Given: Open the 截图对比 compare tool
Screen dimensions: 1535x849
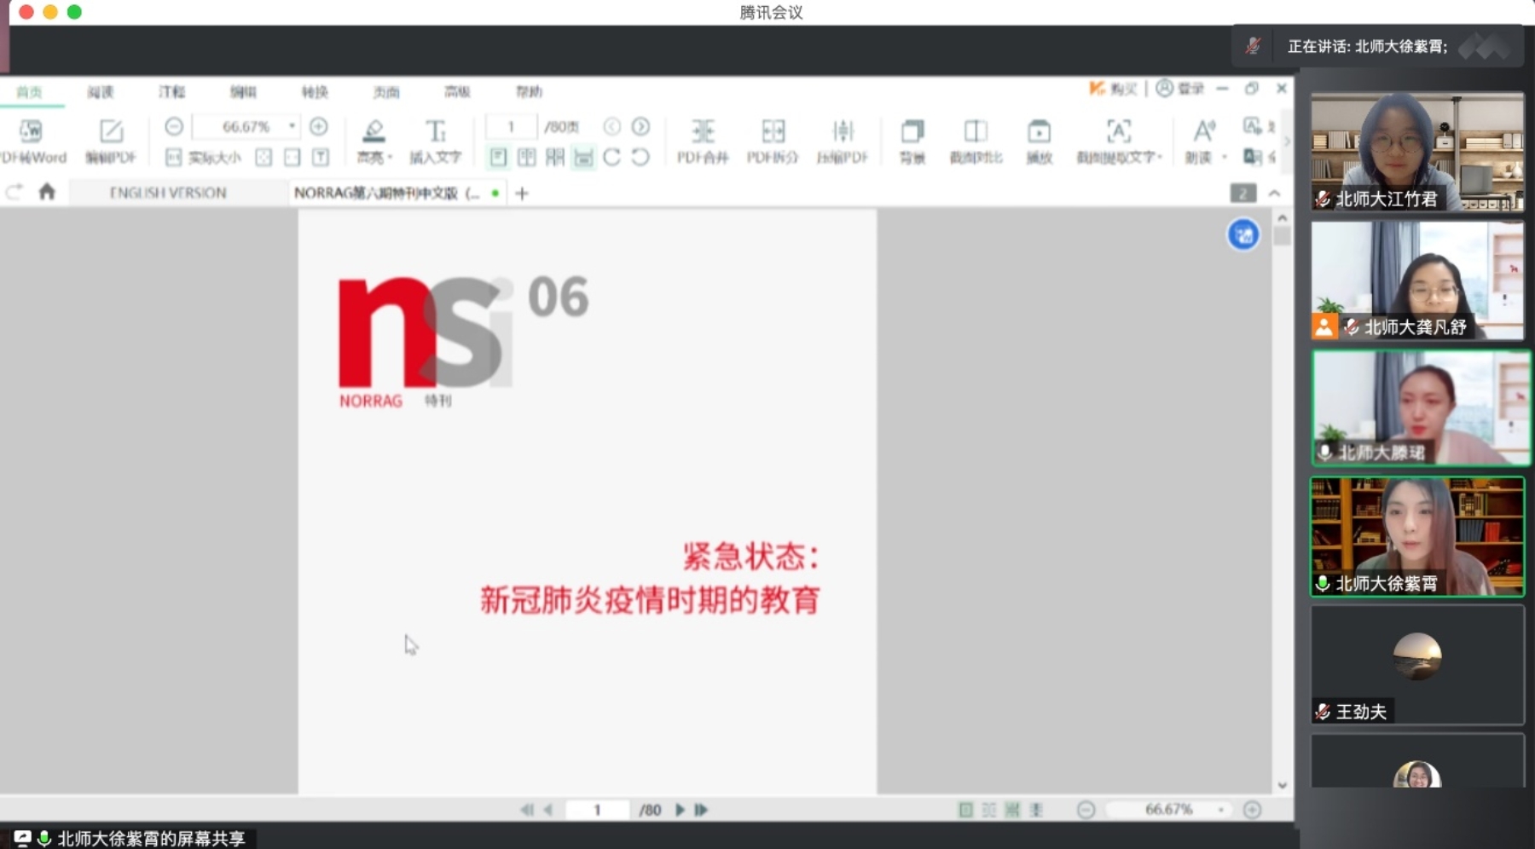Looking at the screenshot, I should tap(976, 141).
